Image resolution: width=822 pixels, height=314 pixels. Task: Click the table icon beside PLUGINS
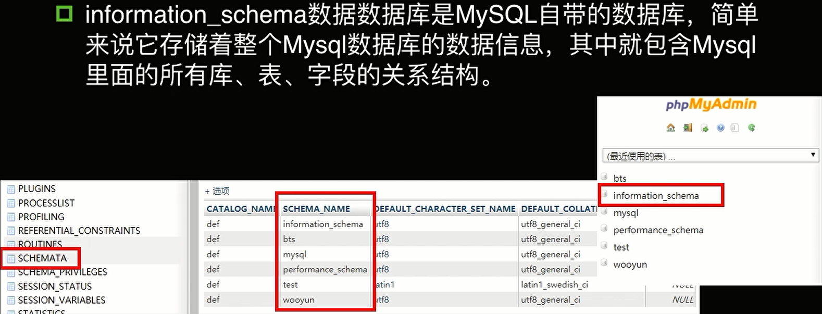[x=11, y=189]
